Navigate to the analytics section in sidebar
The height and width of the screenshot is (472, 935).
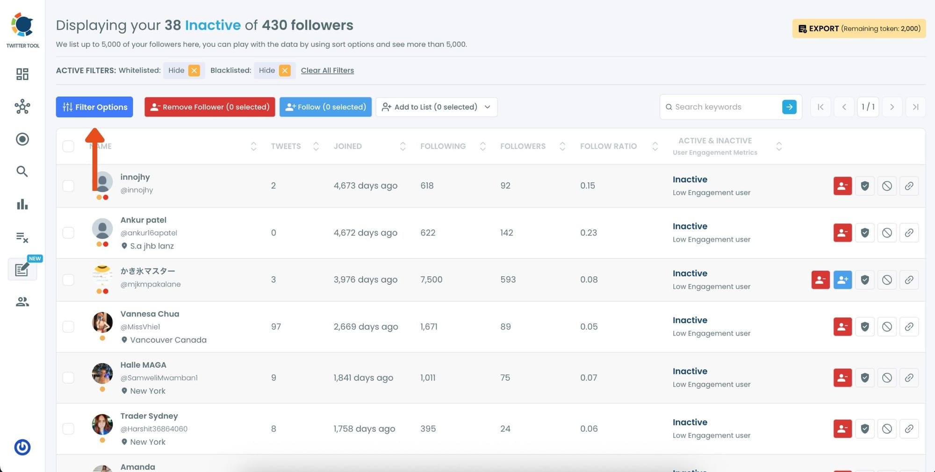coord(22,204)
